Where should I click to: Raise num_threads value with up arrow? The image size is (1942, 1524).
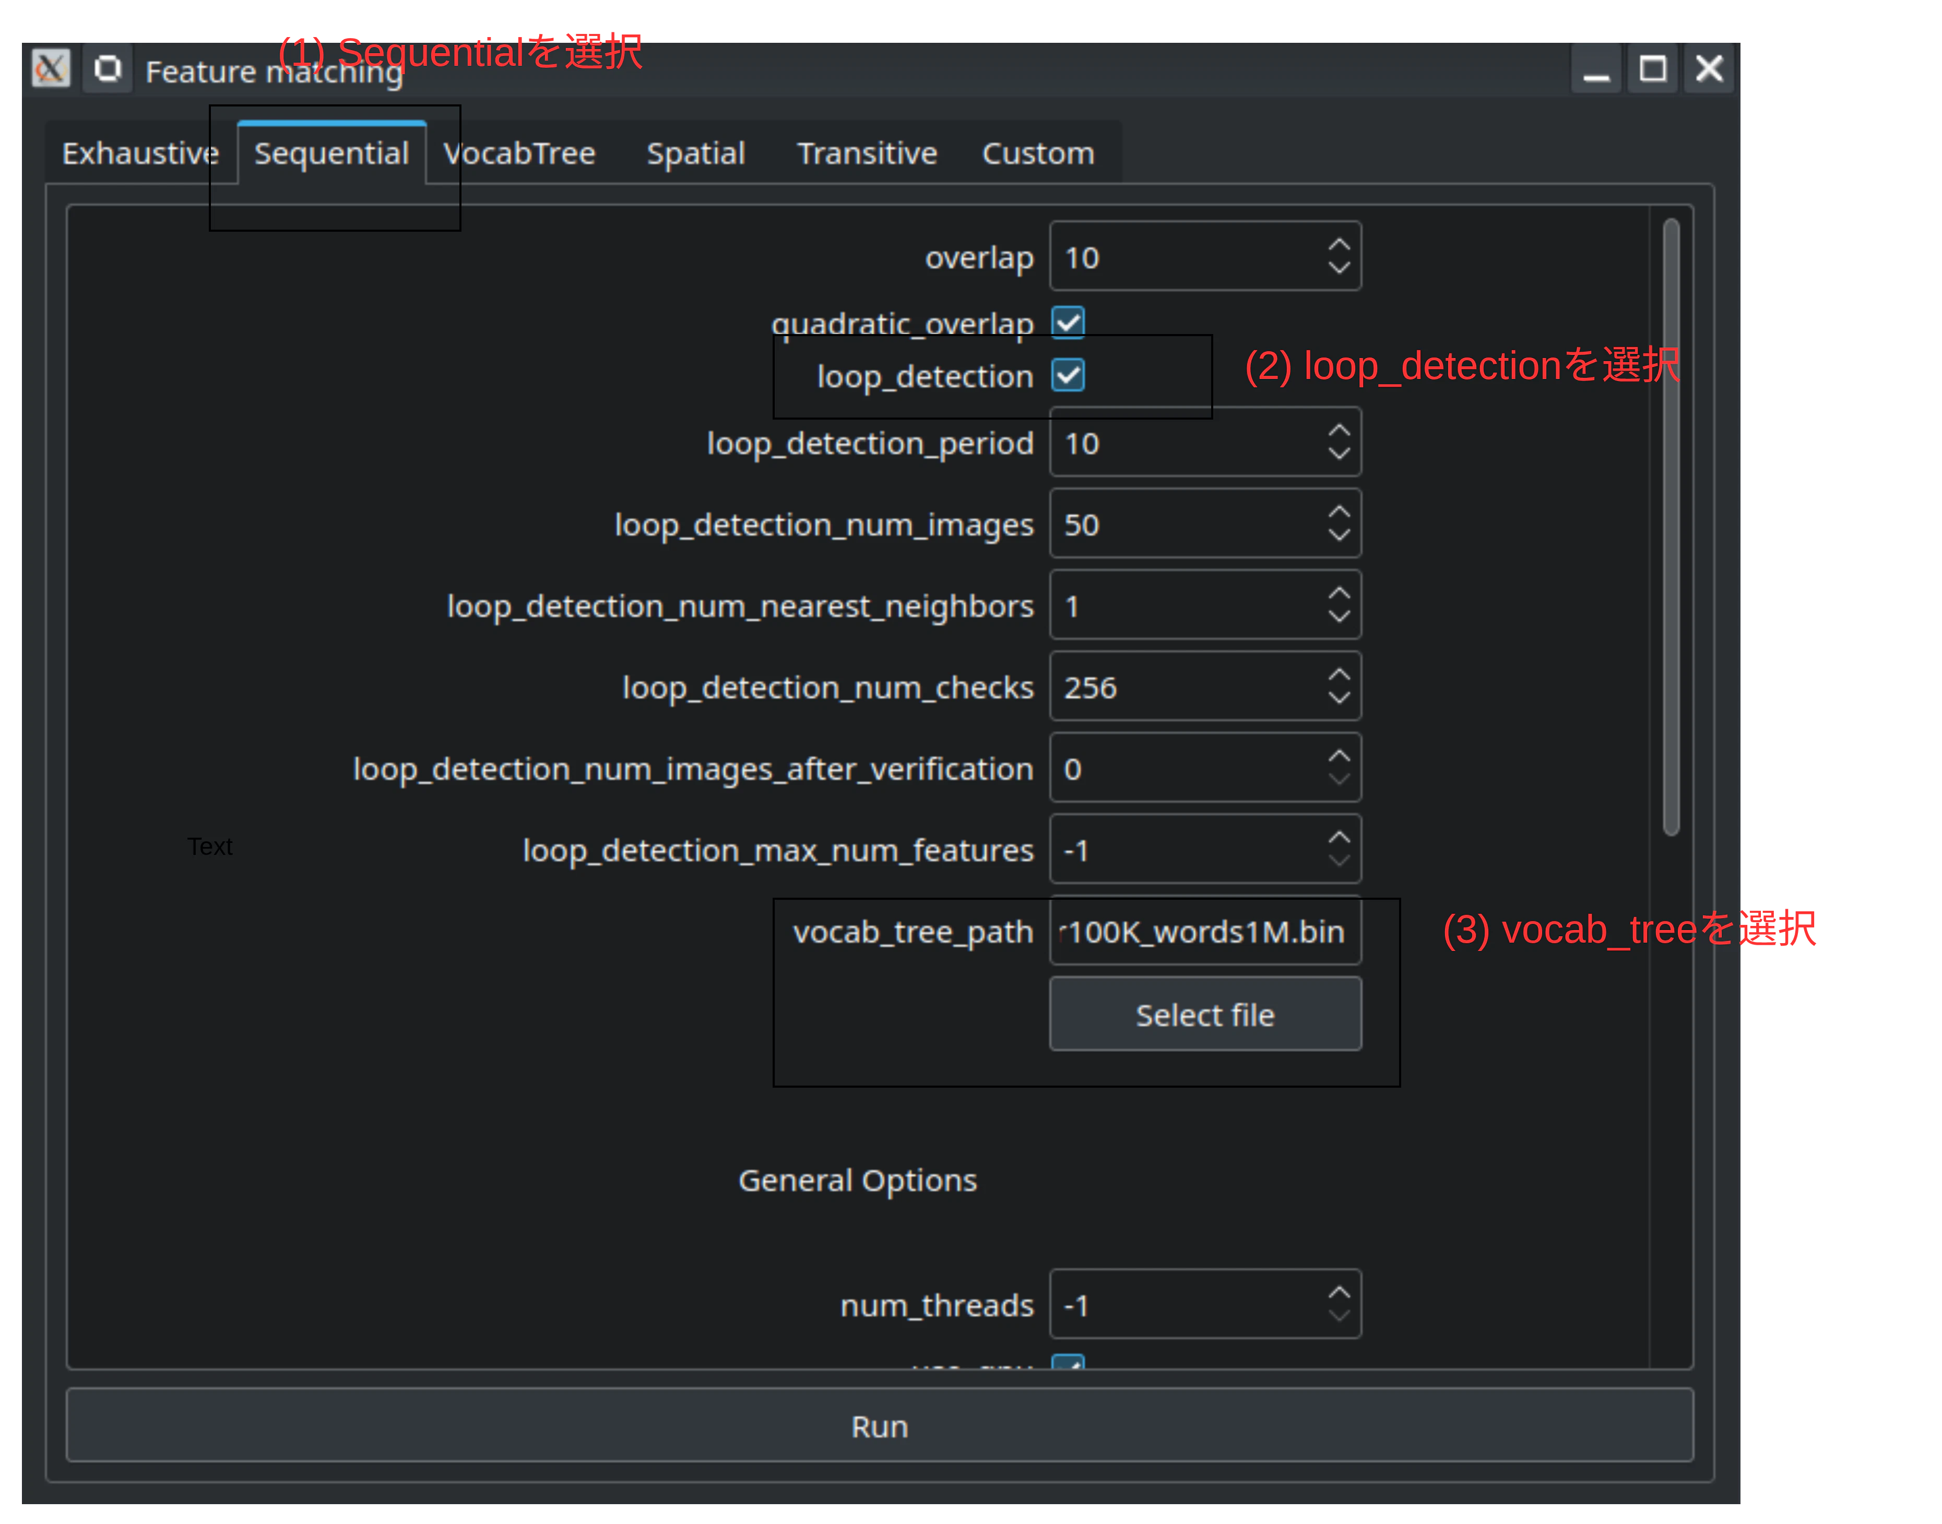click(1339, 1293)
